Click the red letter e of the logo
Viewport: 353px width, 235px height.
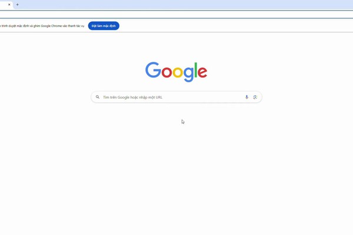[x=202, y=72]
